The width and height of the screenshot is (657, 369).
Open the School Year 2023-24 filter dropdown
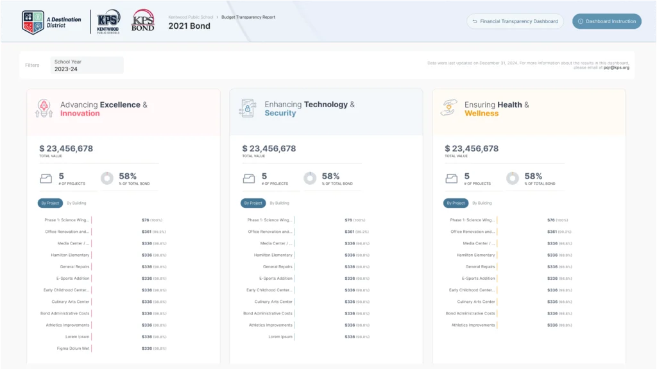pos(87,65)
